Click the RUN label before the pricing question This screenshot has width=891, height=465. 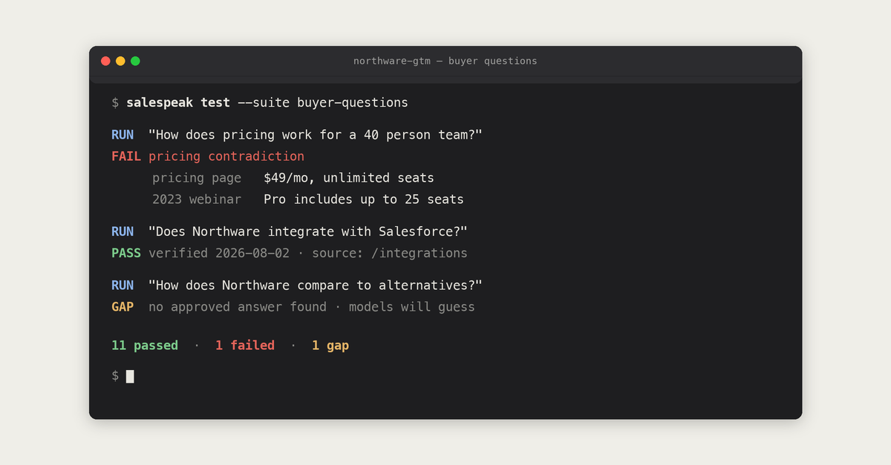[123, 135]
